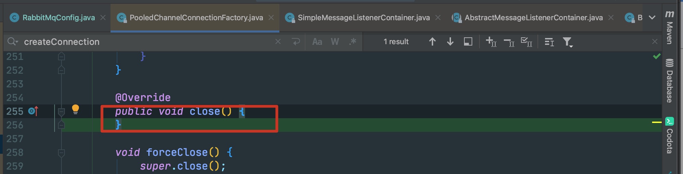The height and width of the screenshot is (174, 683).
Task: Click the yellow warning stripe marker
Action: point(657,122)
